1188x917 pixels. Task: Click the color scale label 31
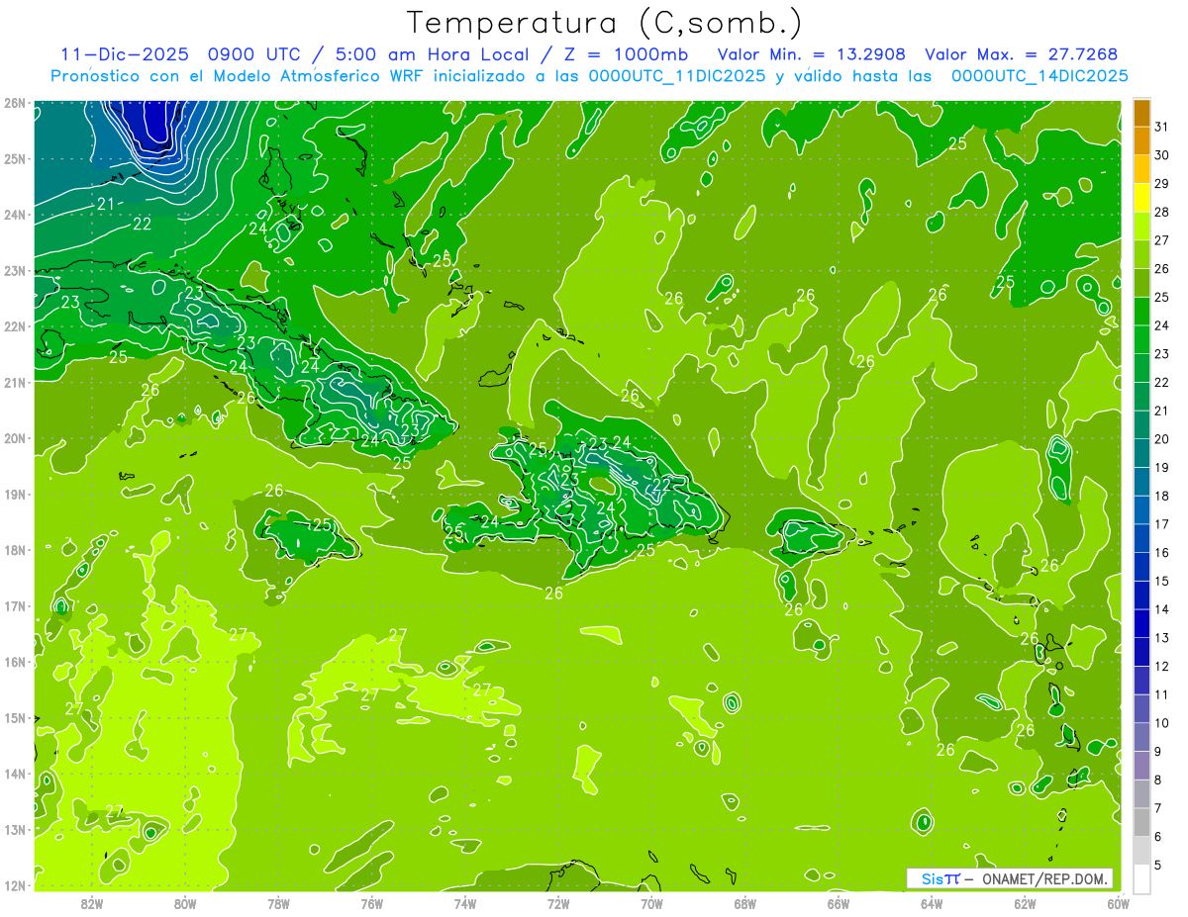tap(1161, 127)
